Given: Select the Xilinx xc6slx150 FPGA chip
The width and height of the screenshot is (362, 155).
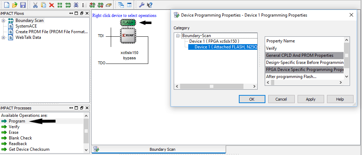Looking at the screenshot, I should pos(129,36).
